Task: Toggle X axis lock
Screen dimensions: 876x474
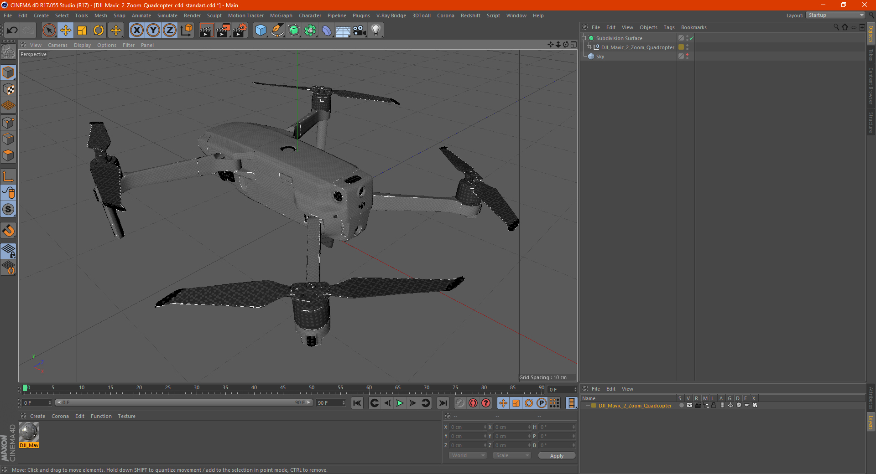Action: (136, 31)
